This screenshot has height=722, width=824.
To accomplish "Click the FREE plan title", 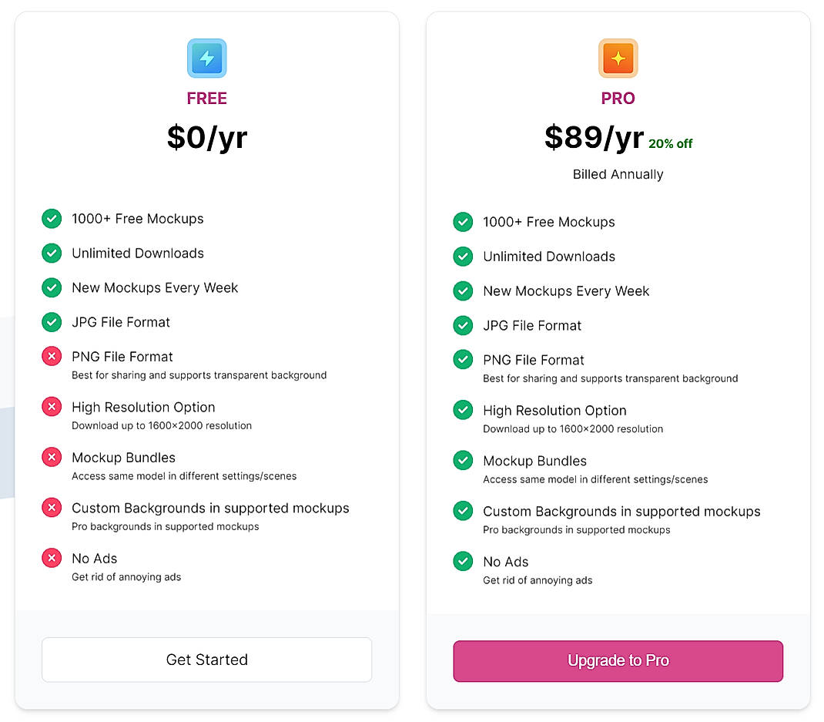I will click(x=206, y=98).
